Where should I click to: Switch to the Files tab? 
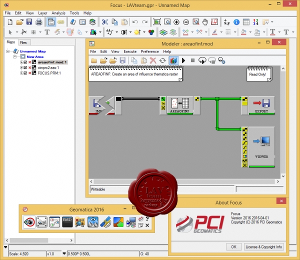tap(23, 42)
